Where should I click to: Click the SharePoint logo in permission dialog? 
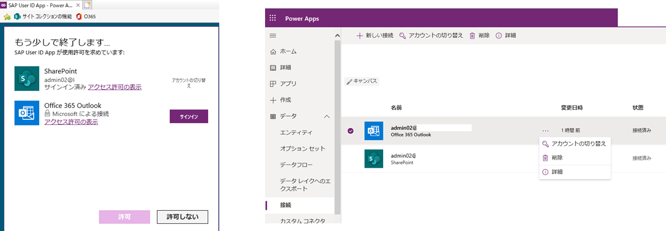[x=27, y=79]
